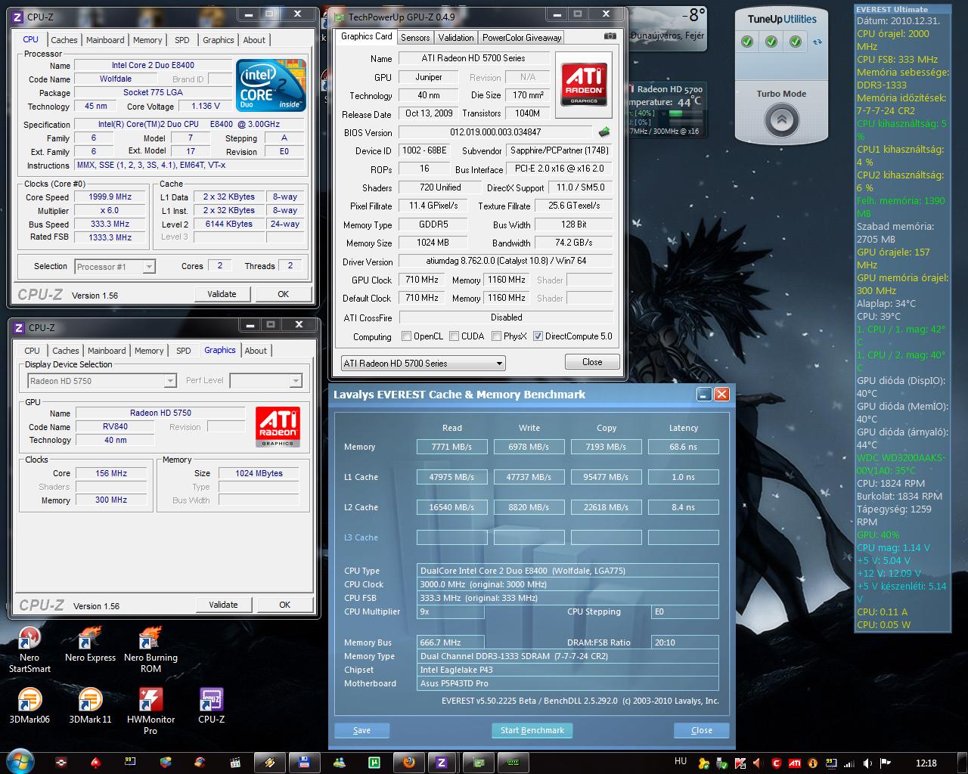Open SPD tab in lower CPU-Z window
The image size is (968, 774).
[184, 351]
